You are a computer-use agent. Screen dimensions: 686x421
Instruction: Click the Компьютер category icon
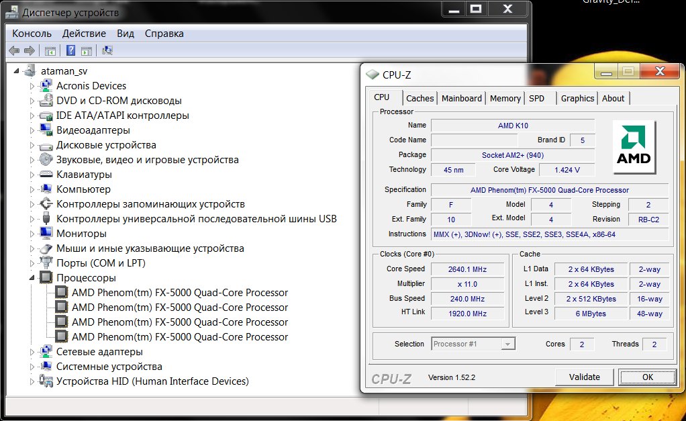pyautogui.click(x=46, y=189)
